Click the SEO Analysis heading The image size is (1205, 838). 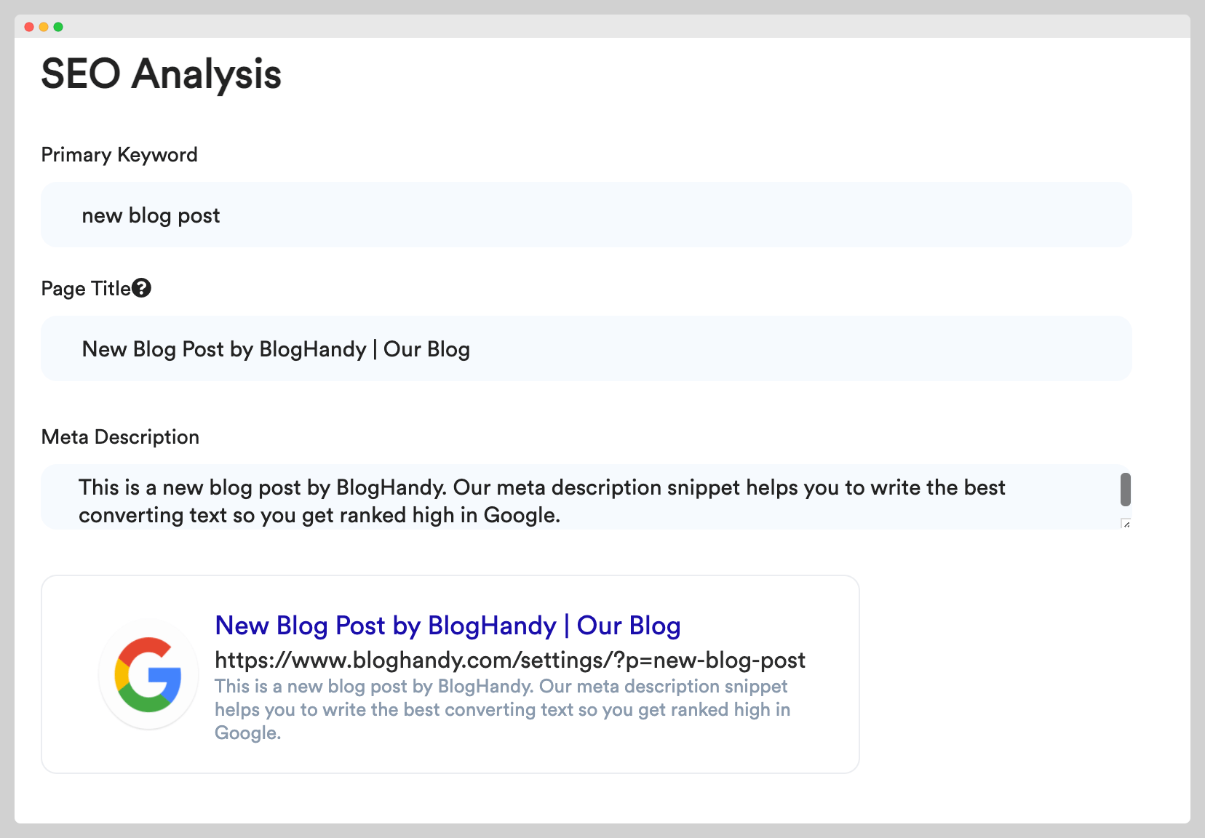(161, 74)
